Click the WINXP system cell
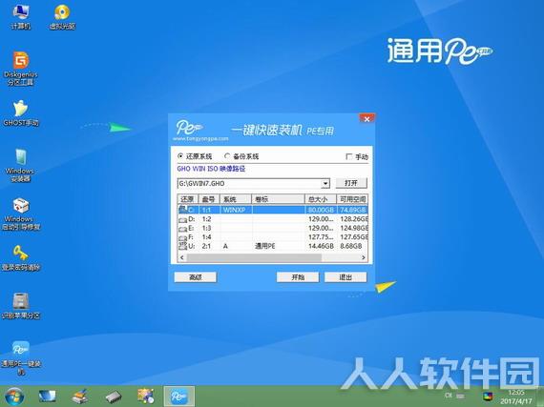This screenshot has width=544, height=407. click(x=235, y=210)
